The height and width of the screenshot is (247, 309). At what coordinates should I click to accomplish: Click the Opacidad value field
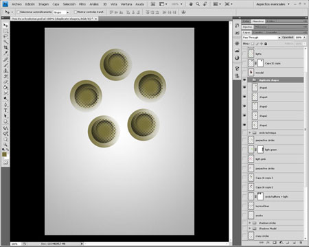pos(299,37)
